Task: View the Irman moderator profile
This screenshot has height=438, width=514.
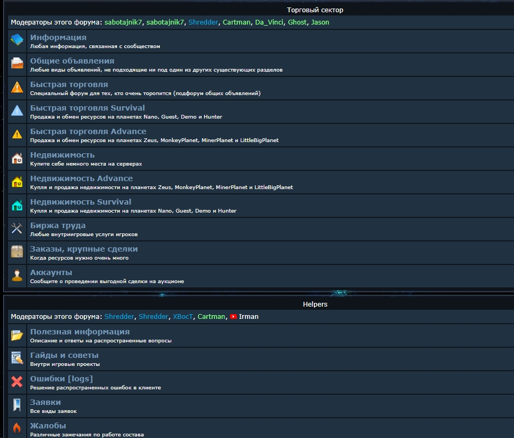Action: tap(248, 317)
